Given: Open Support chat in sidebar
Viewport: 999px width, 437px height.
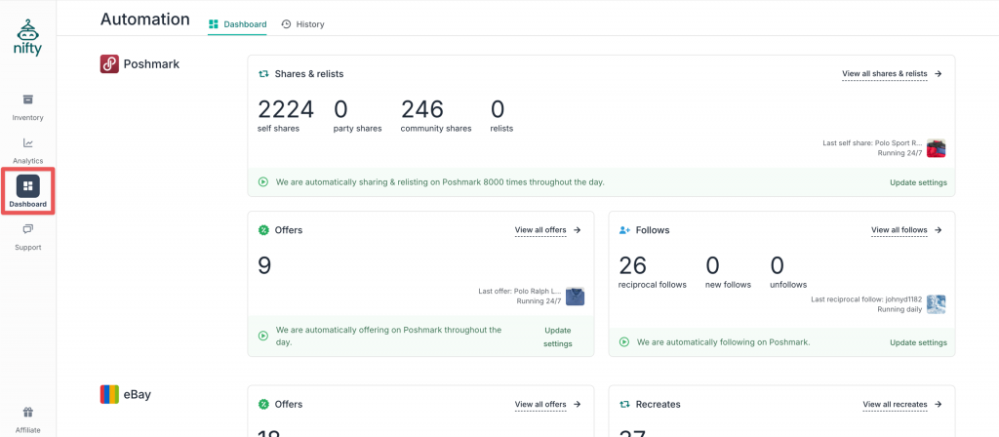Looking at the screenshot, I should (27, 230).
